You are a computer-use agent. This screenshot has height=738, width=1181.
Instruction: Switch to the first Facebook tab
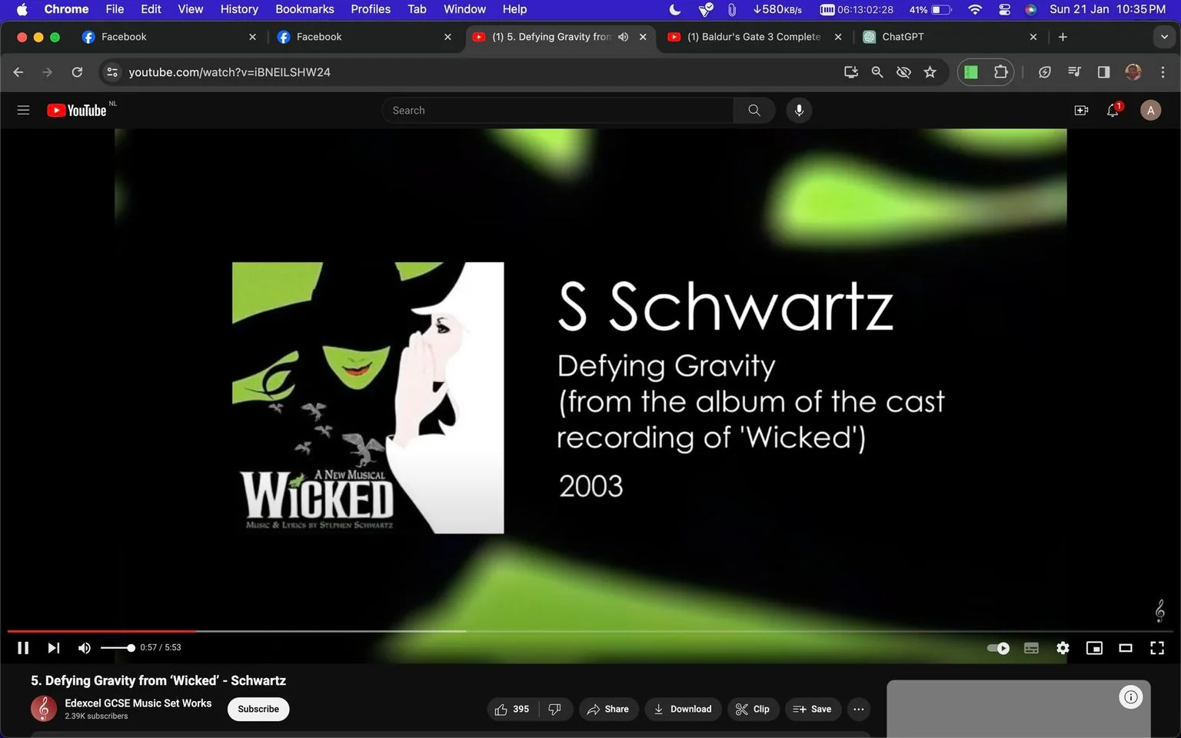tap(170, 37)
